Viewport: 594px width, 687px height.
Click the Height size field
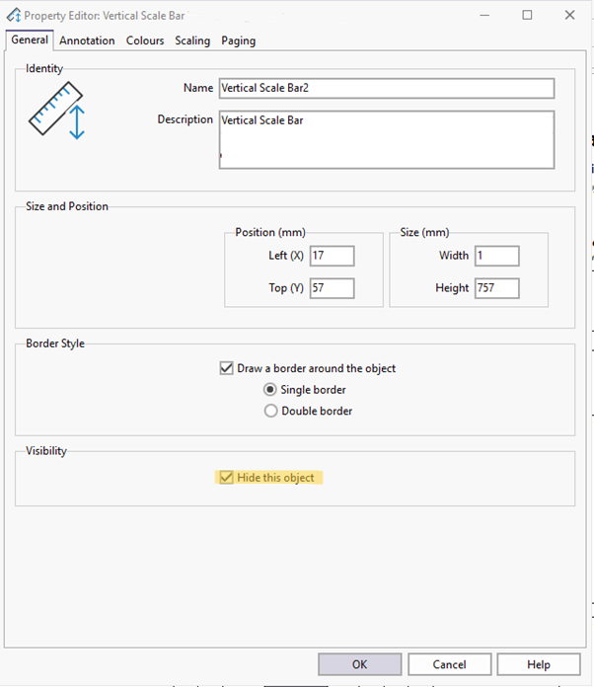point(497,288)
